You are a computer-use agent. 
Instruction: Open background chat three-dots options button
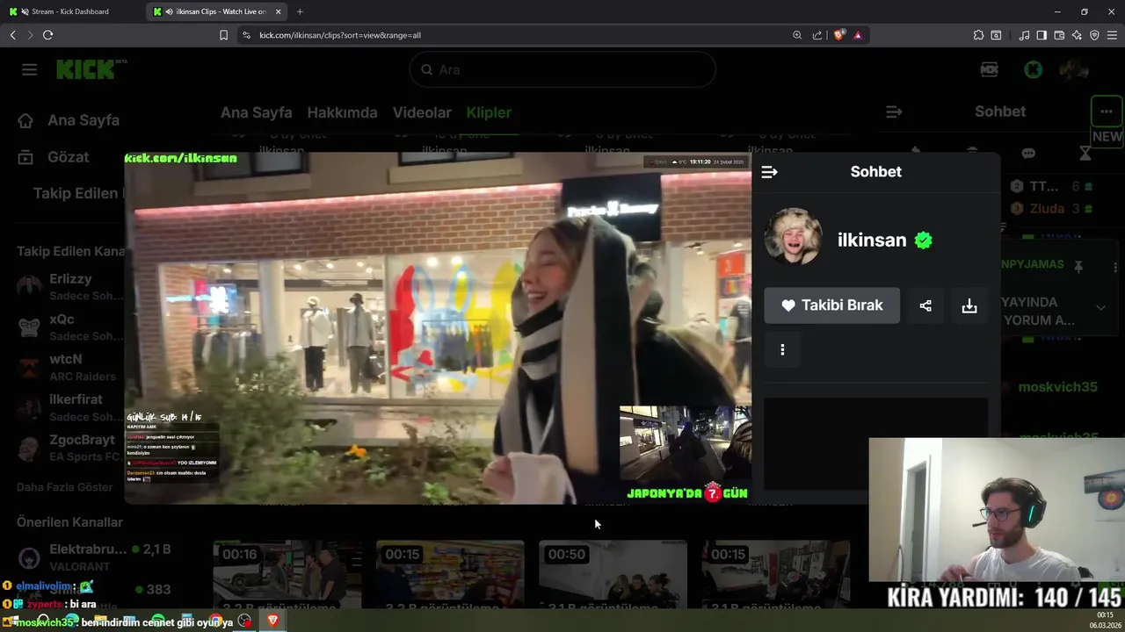coord(1106,111)
